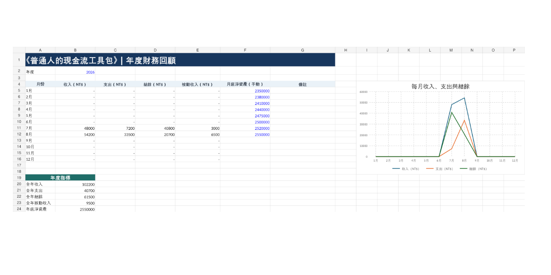Click the chart title 每月收入、支出與結餘
This screenshot has width=551, height=275.
pos(440,86)
